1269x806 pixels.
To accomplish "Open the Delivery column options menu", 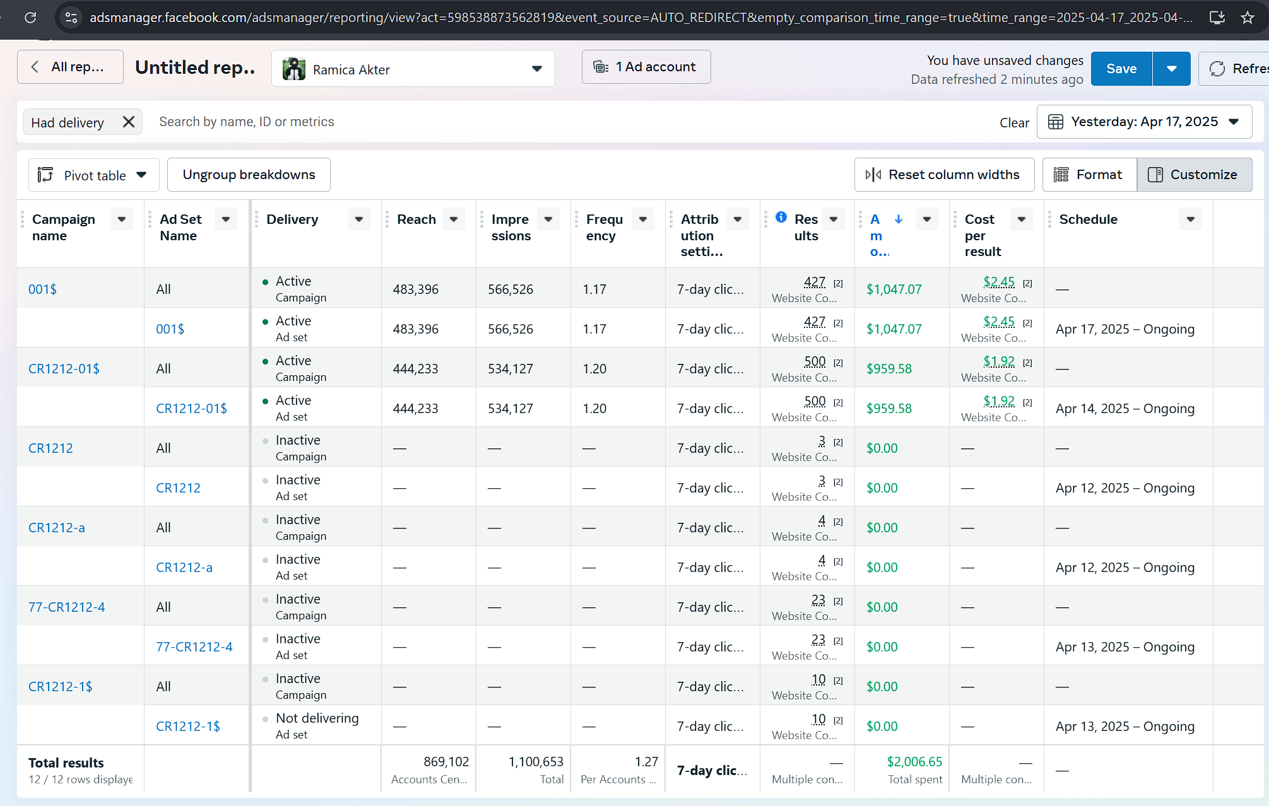I will point(359,219).
